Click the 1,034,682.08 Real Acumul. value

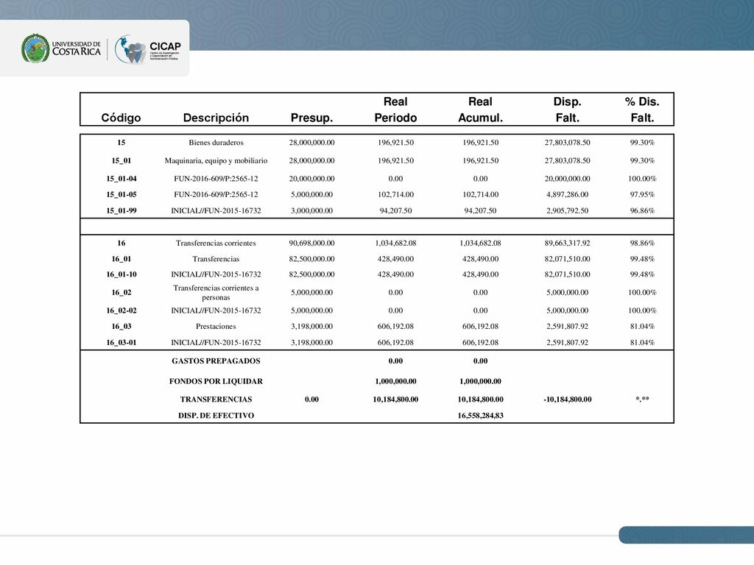click(x=480, y=243)
